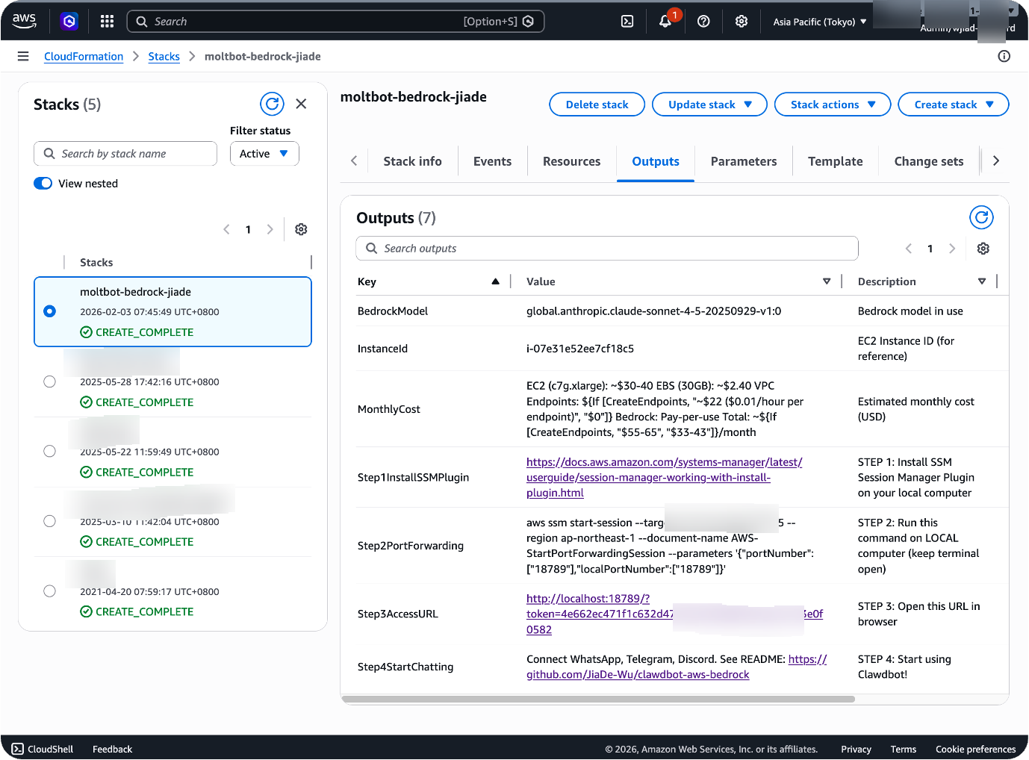Select the stack created 2025-05-22 11:59:49
Image resolution: width=1029 pixels, height=760 pixels.
49,451
